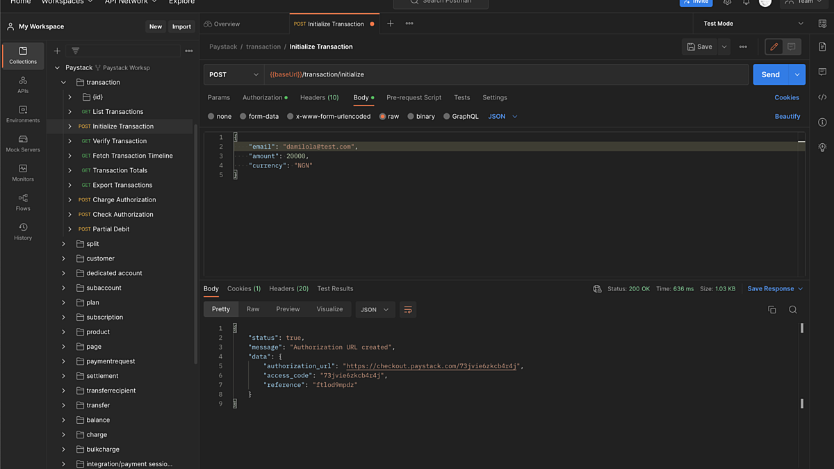
Task: Select the GraphQL body type
Action: point(461,117)
